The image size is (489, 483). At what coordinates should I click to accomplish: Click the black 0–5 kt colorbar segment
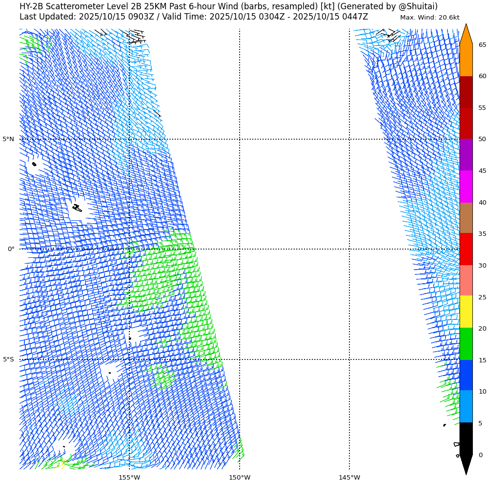tap(466, 439)
